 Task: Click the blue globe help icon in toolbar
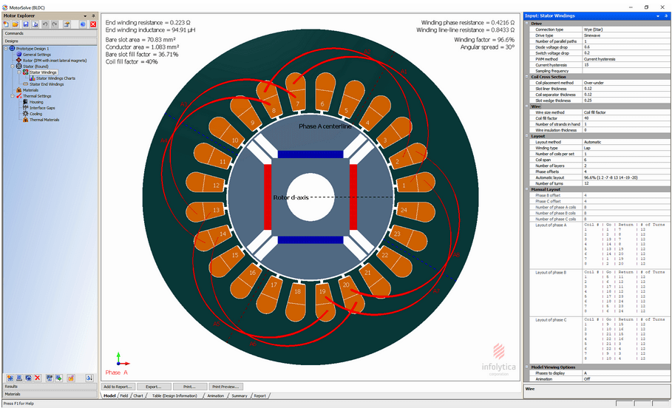pos(83,24)
